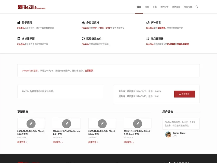Click the 易于使用 feature heading
Viewport: 217px width, 163px height.
point(27,22)
